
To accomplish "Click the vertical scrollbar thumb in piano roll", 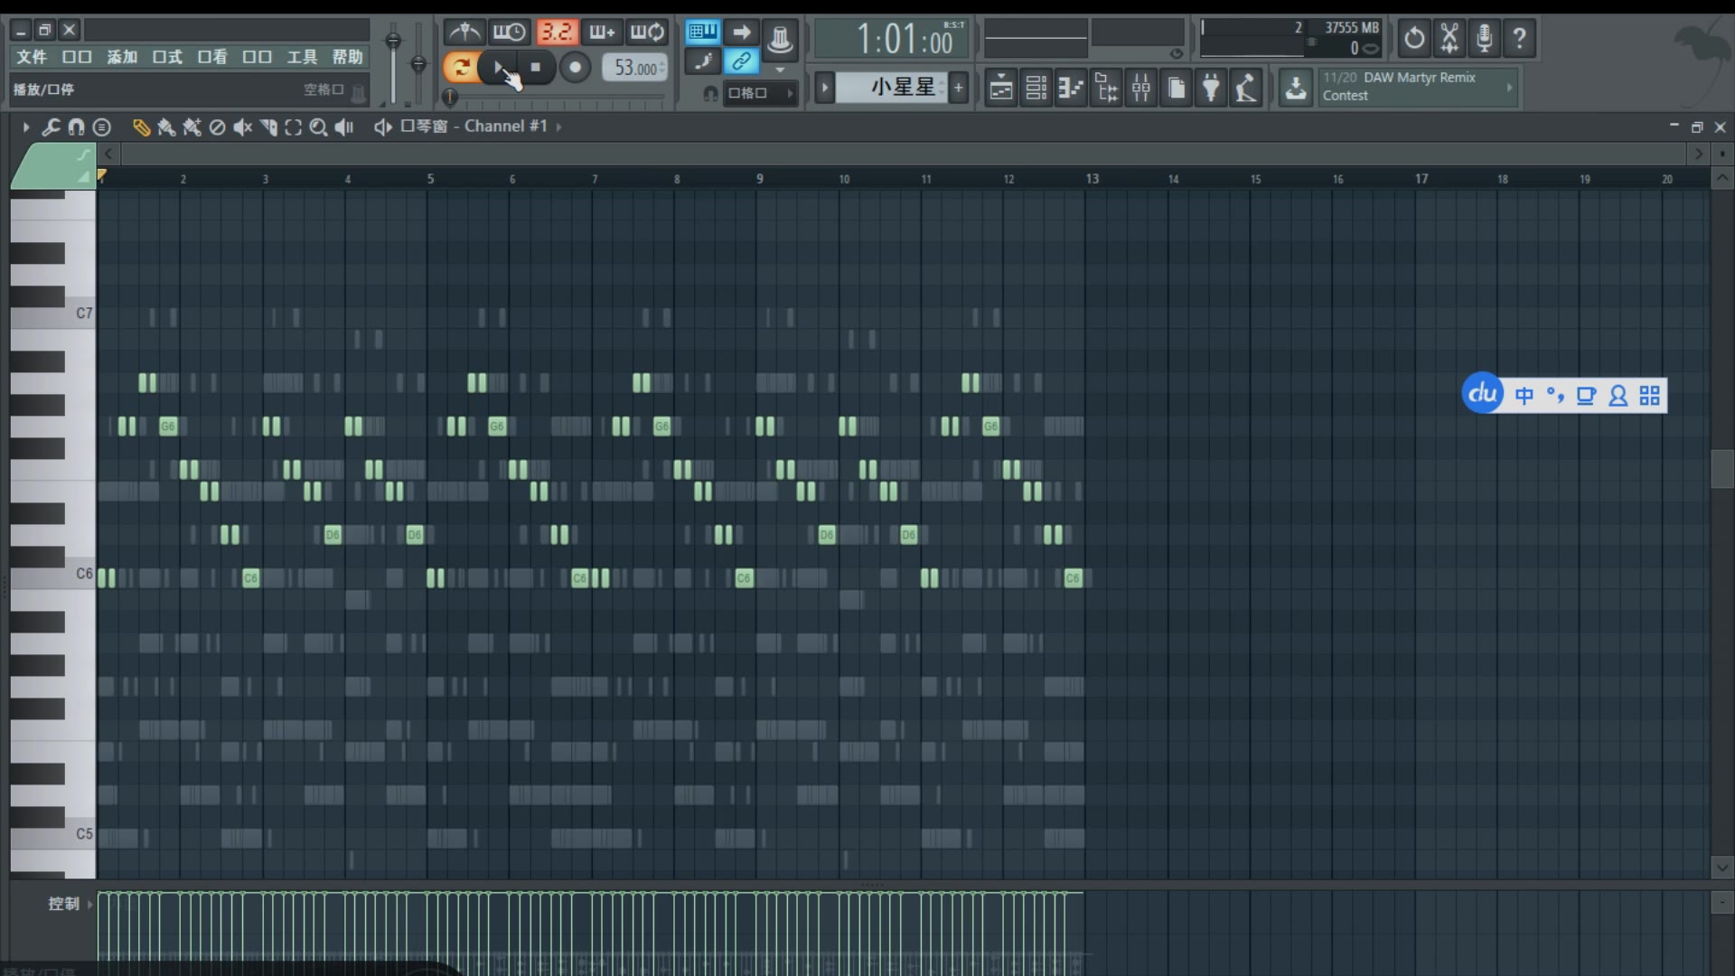I will coord(1721,468).
